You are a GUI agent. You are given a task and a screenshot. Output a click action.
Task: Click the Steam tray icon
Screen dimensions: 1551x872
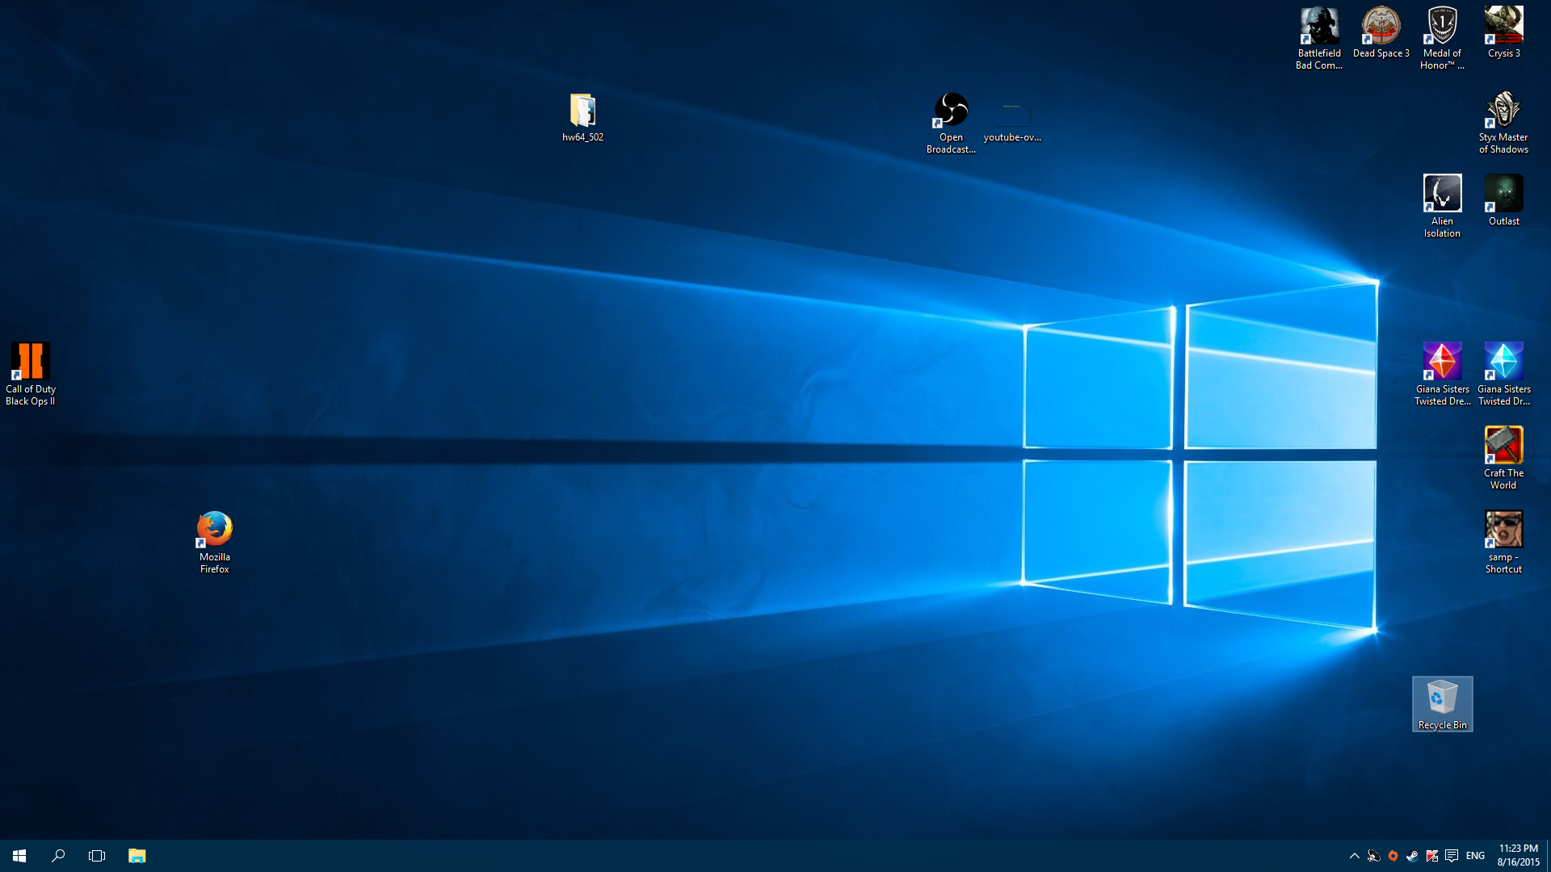[1412, 856]
